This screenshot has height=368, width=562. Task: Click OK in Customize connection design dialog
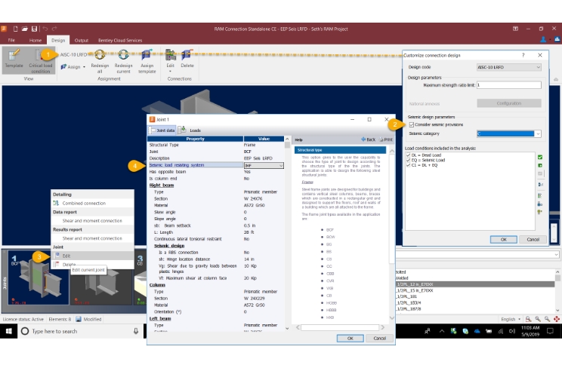(504, 240)
